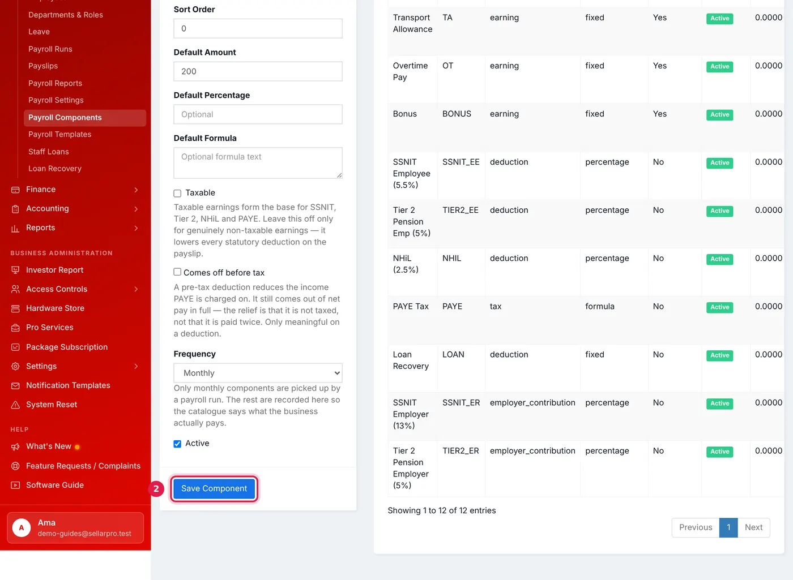793x580 pixels.
Task: Click the Default Percentage input
Action: click(258, 114)
